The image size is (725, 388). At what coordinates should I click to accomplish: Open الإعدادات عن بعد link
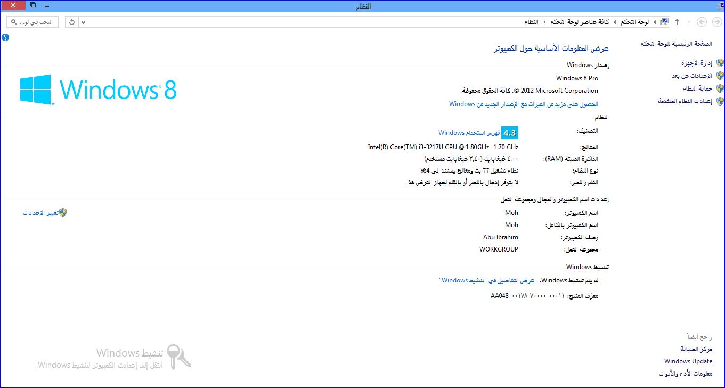pyautogui.click(x=692, y=76)
